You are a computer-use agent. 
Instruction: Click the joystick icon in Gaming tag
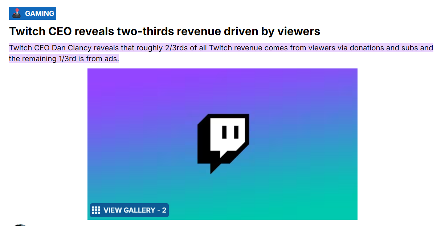pos(17,13)
